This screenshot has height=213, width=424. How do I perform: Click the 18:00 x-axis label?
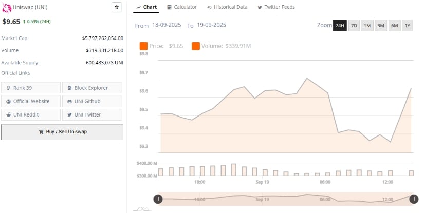(199, 182)
